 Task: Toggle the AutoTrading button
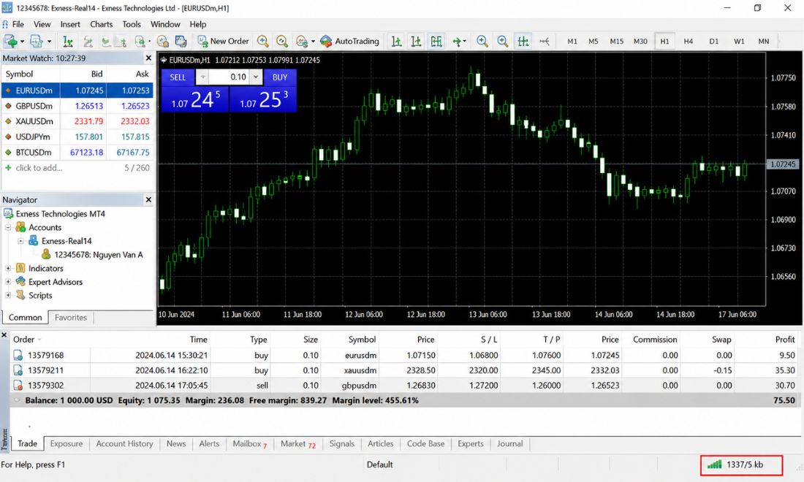click(x=349, y=41)
